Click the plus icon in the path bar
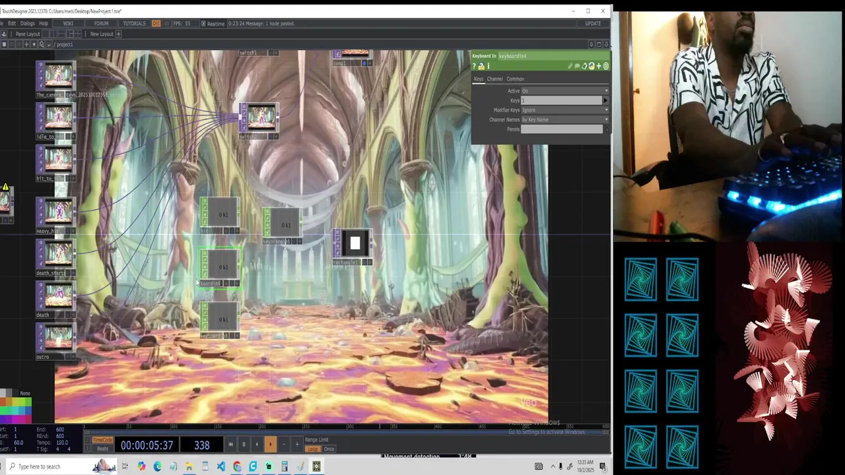The width and height of the screenshot is (845, 475). 26,44
